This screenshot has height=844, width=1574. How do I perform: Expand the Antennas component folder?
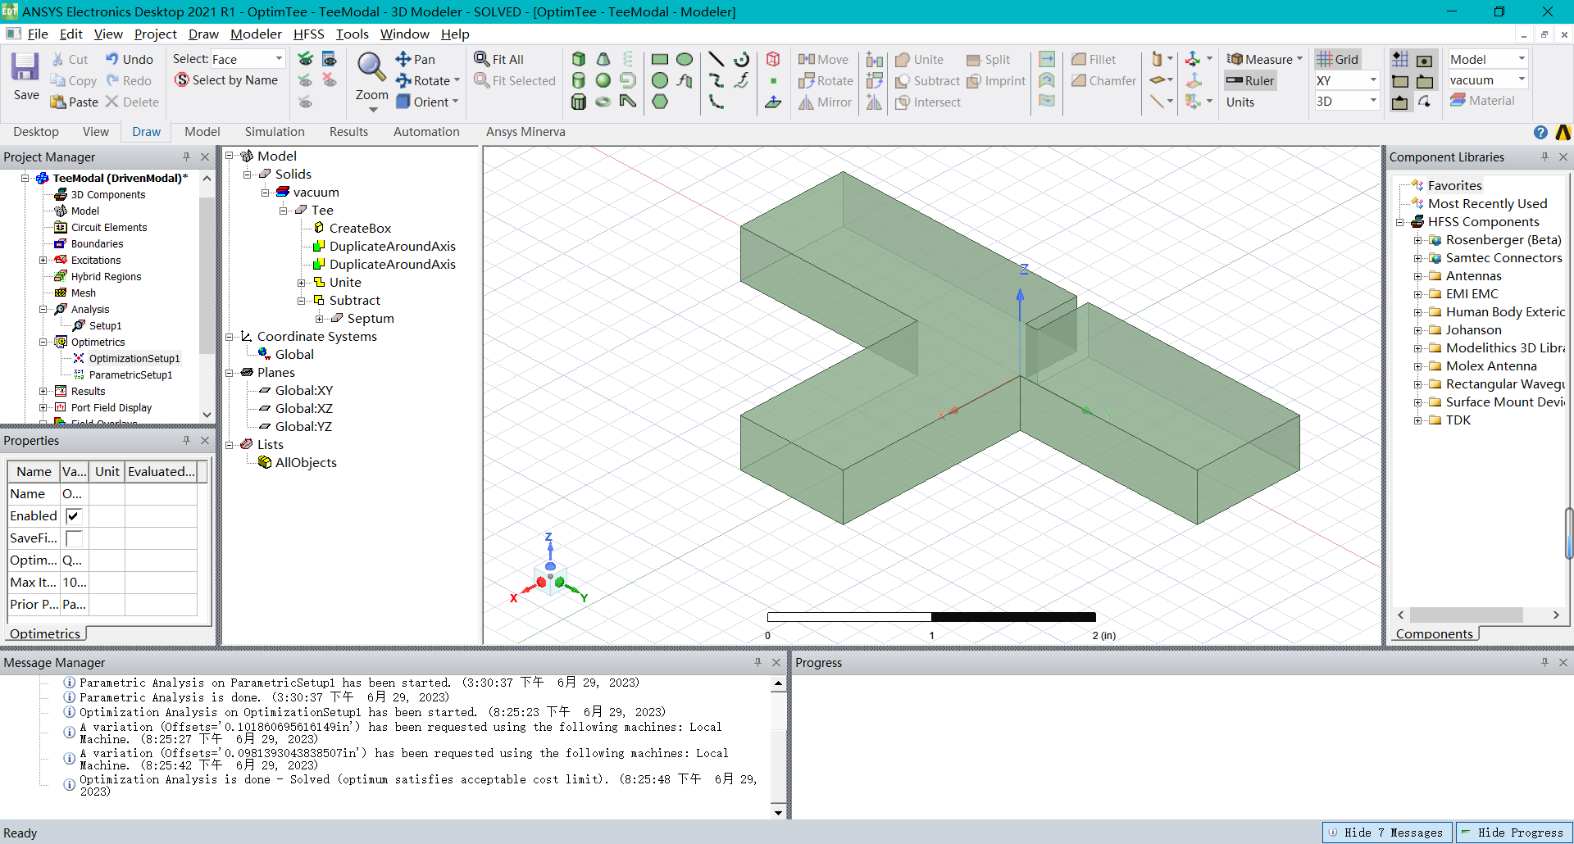(1417, 276)
